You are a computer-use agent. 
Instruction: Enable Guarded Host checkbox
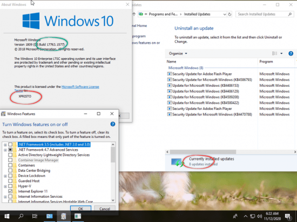(10, 181)
